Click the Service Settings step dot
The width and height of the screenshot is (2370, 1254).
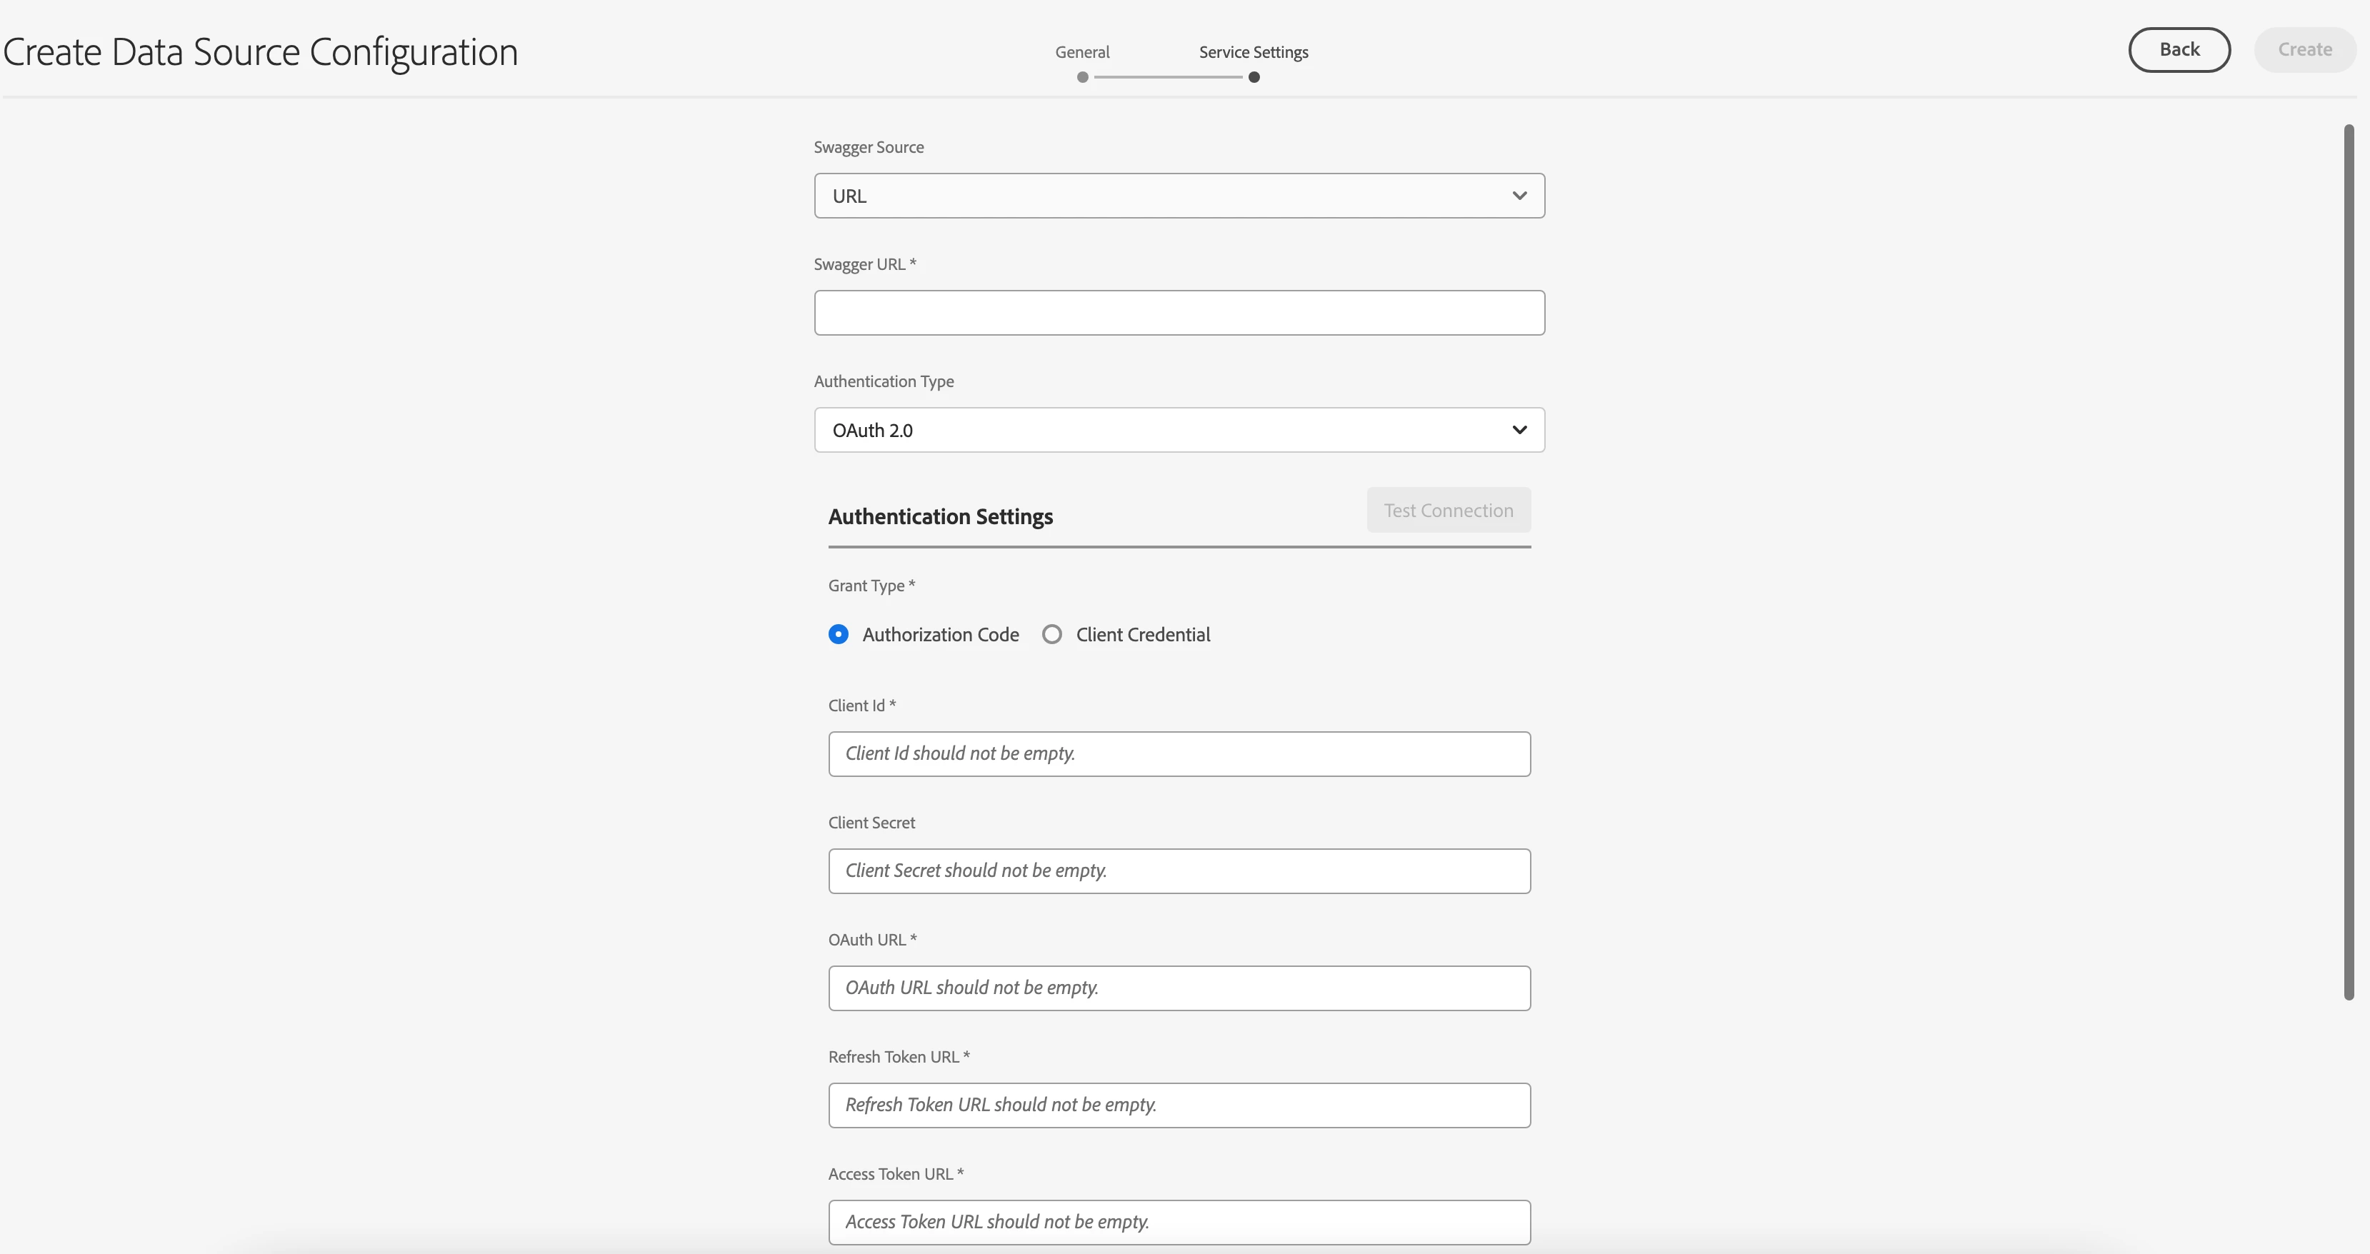[x=1254, y=77]
